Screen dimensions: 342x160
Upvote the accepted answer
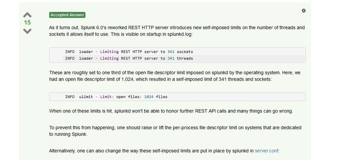tap(27, 15)
